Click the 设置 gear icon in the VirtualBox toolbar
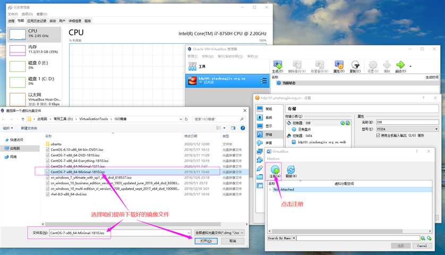445x255 pixels. [373, 65]
